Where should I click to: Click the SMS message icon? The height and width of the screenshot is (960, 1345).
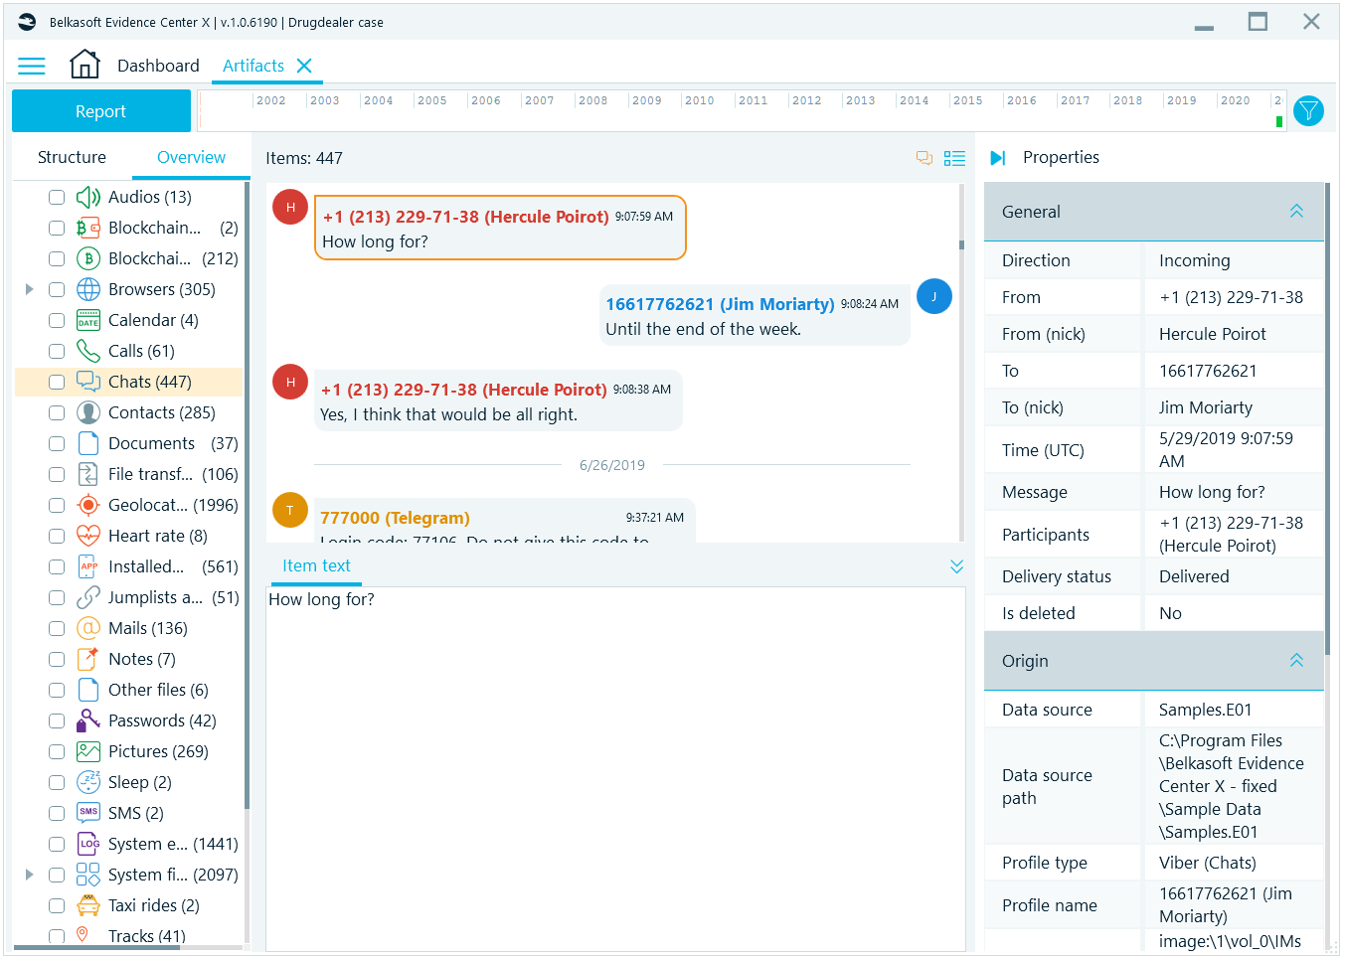pyautogui.click(x=88, y=813)
